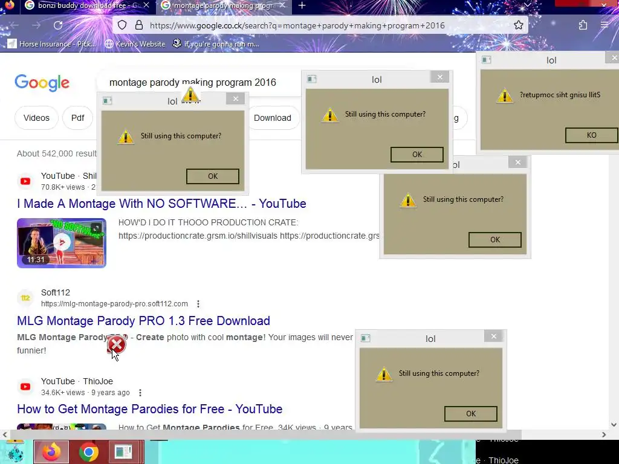Click OK in the lol dialog covering search chips

tap(213, 176)
